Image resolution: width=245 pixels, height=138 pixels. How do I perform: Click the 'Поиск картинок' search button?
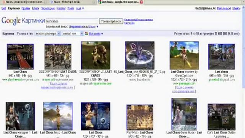pyautogui.click(x=111, y=21)
